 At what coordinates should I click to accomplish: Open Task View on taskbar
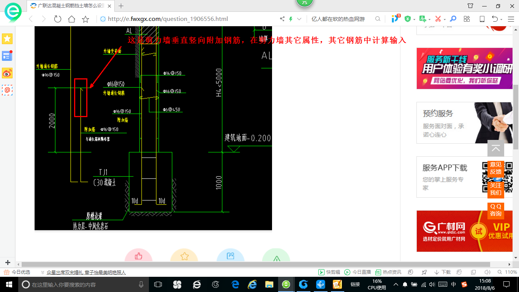point(158,284)
